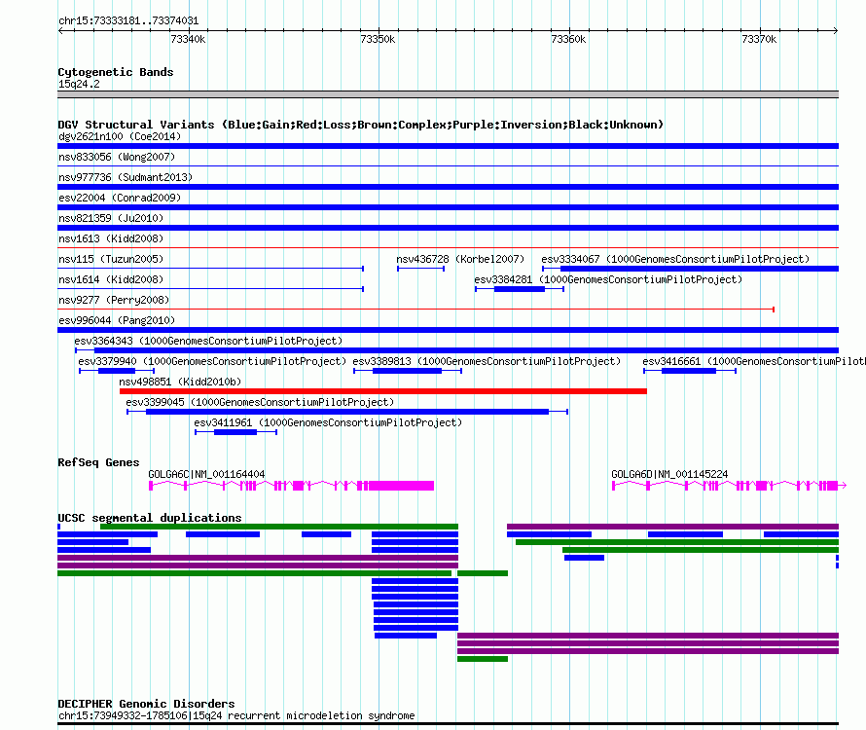866x730 pixels.
Task: Select esv3364343 1000 Genomes variant label
Action: tap(208, 341)
